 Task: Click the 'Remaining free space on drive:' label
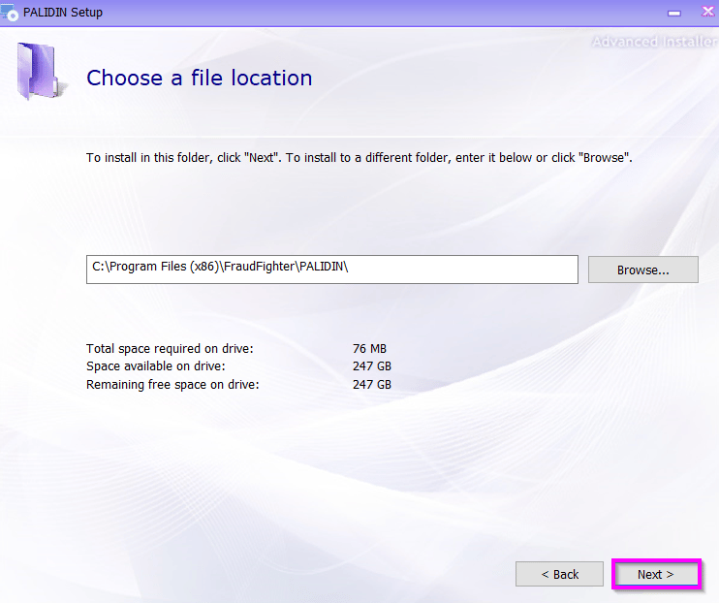172,385
